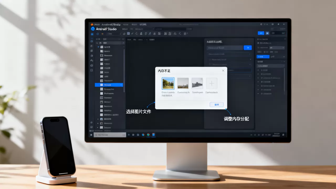
Task: Click the confirm button in 内存不足 dialog
Action: click(x=217, y=105)
